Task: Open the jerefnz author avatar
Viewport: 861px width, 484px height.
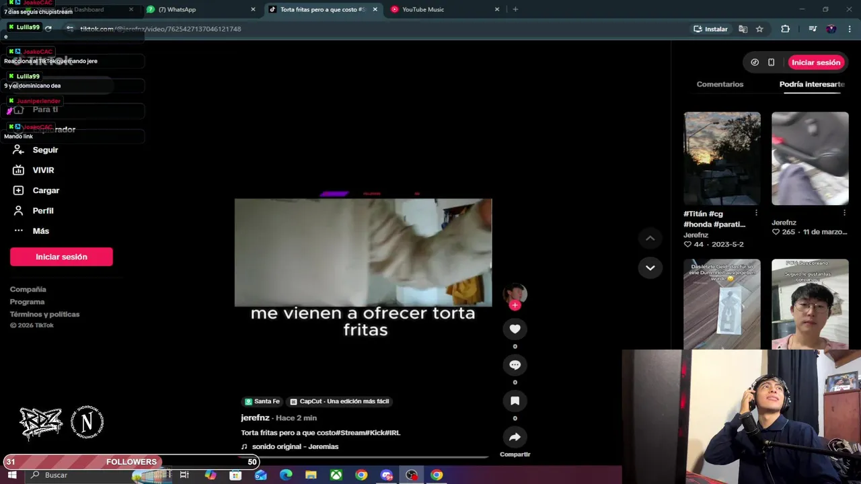Action: [515, 293]
